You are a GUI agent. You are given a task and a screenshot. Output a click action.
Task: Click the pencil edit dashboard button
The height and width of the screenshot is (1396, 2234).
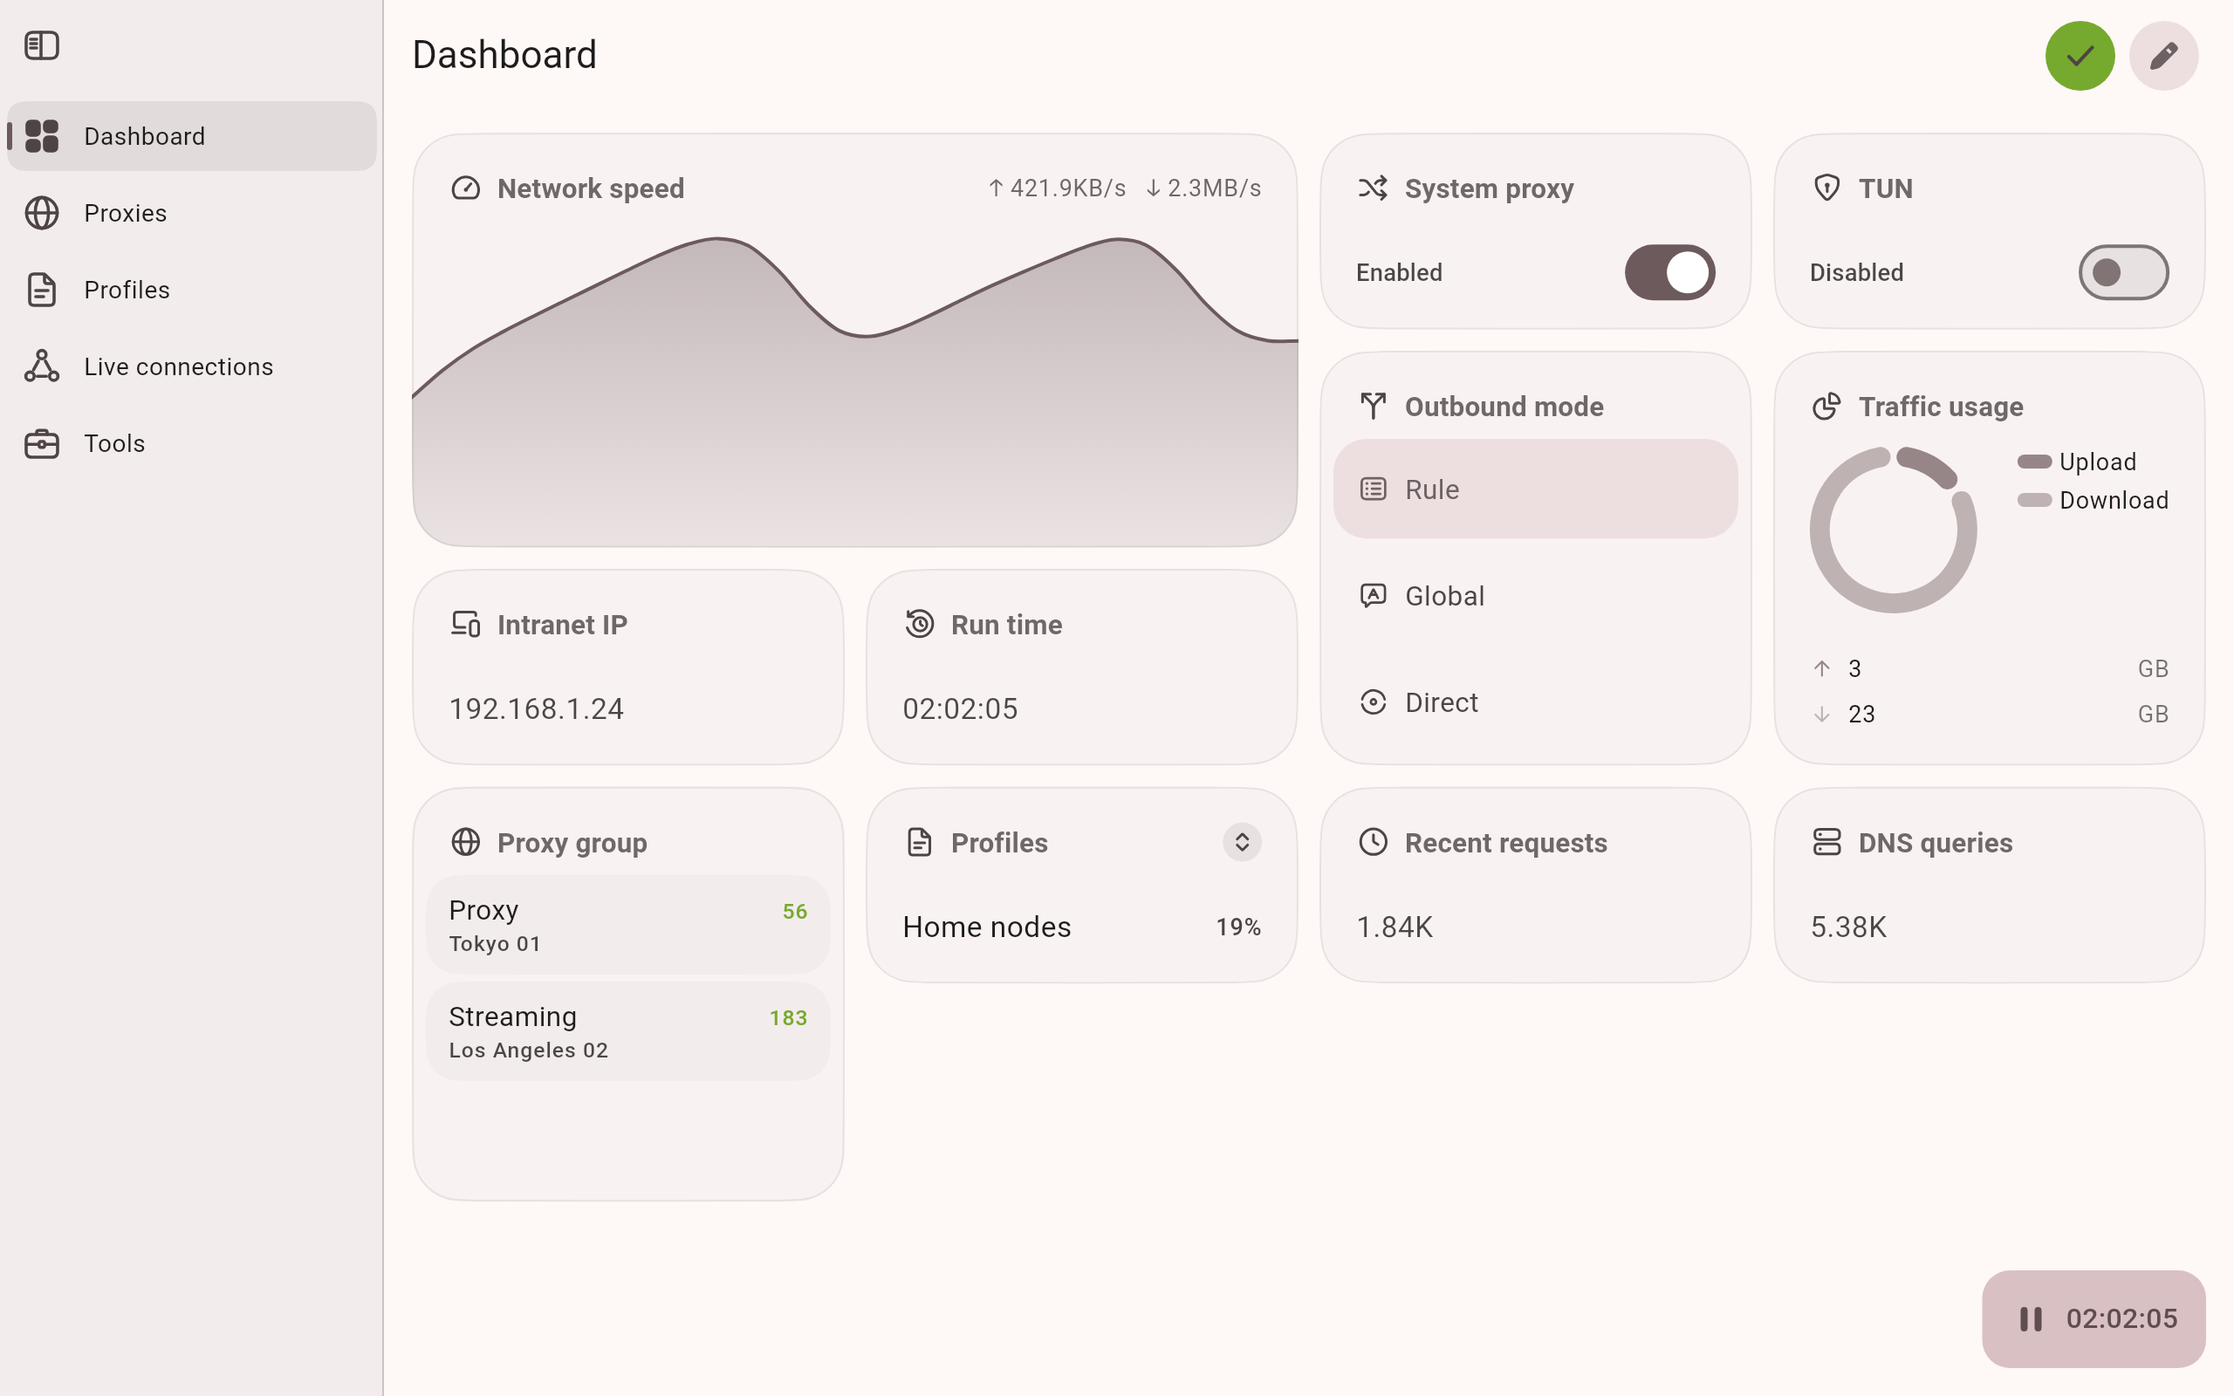point(2164,55)
